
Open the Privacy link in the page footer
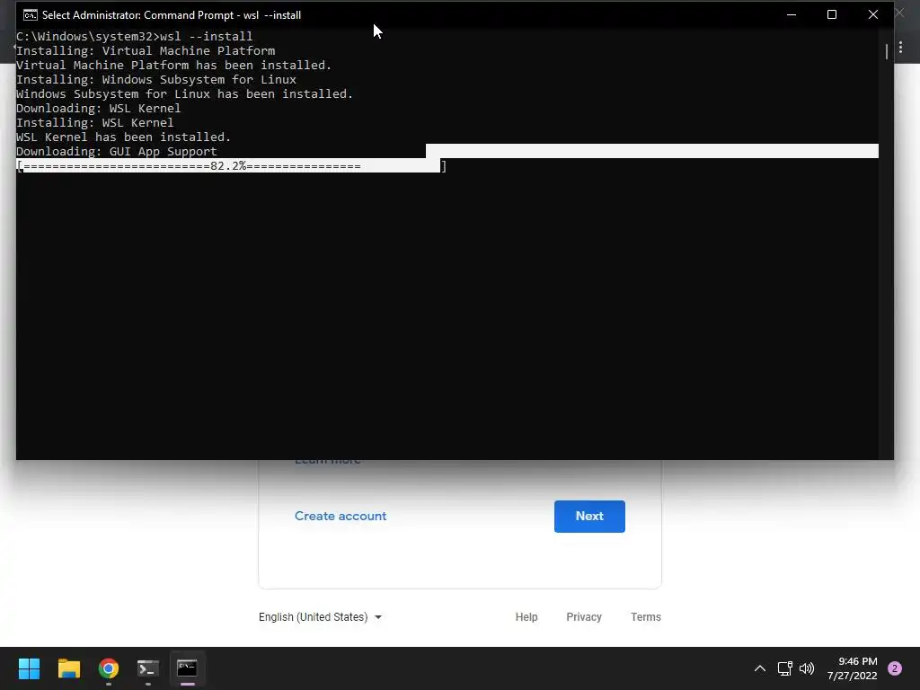tap(584, 616)
